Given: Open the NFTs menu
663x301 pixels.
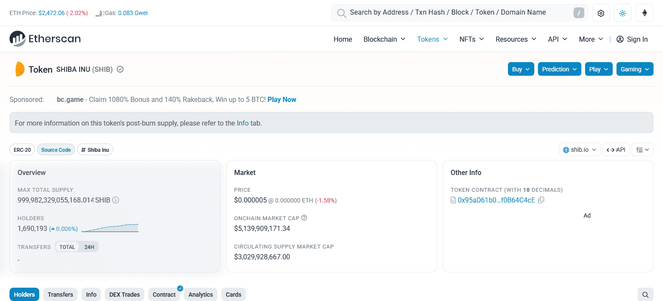Looking at the screenshot, I should [472, 39].
